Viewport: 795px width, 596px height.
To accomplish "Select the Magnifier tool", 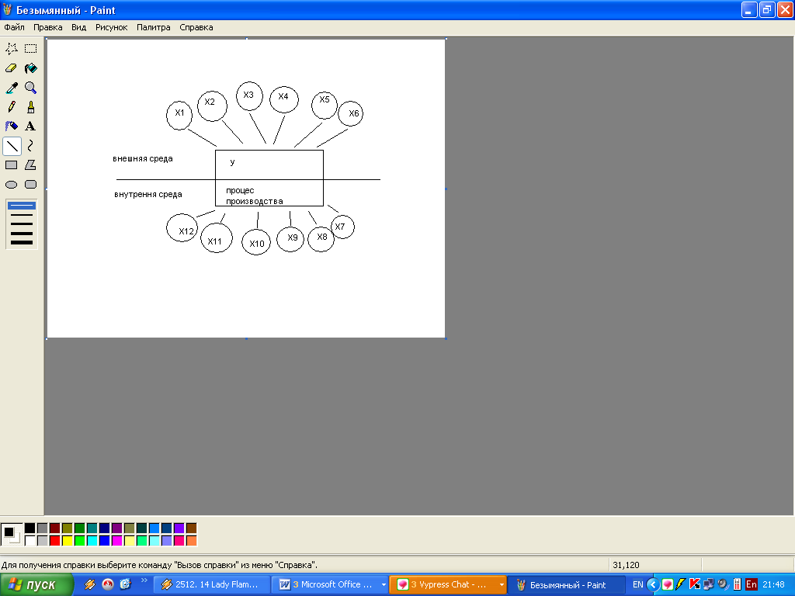I will (31, 88).
